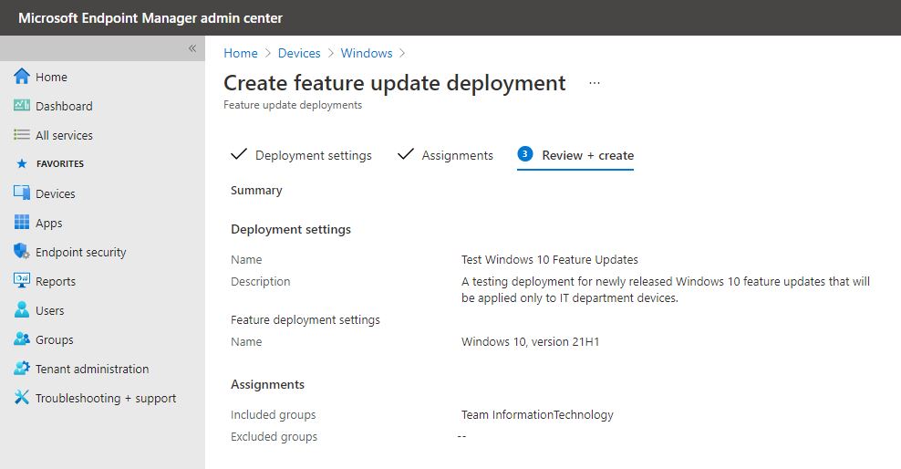
Task: Click the 'Excluded groups' label
Action: [x=274, y=437]
